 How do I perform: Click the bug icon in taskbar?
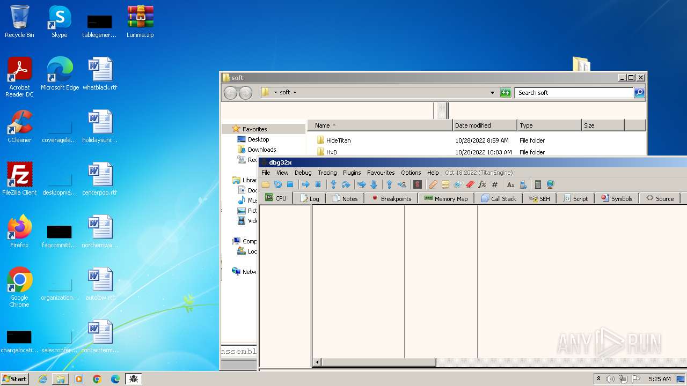pyautogui.click(x=133, y=378)
